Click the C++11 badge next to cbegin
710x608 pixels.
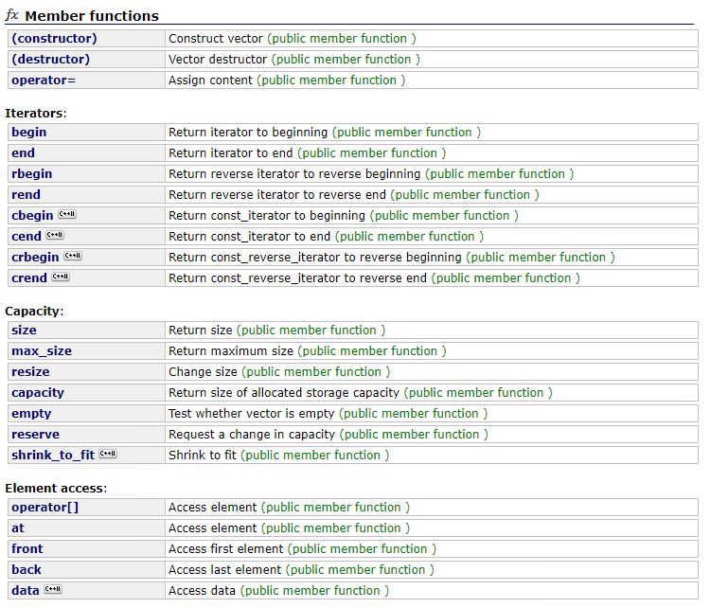pos(66,215)
